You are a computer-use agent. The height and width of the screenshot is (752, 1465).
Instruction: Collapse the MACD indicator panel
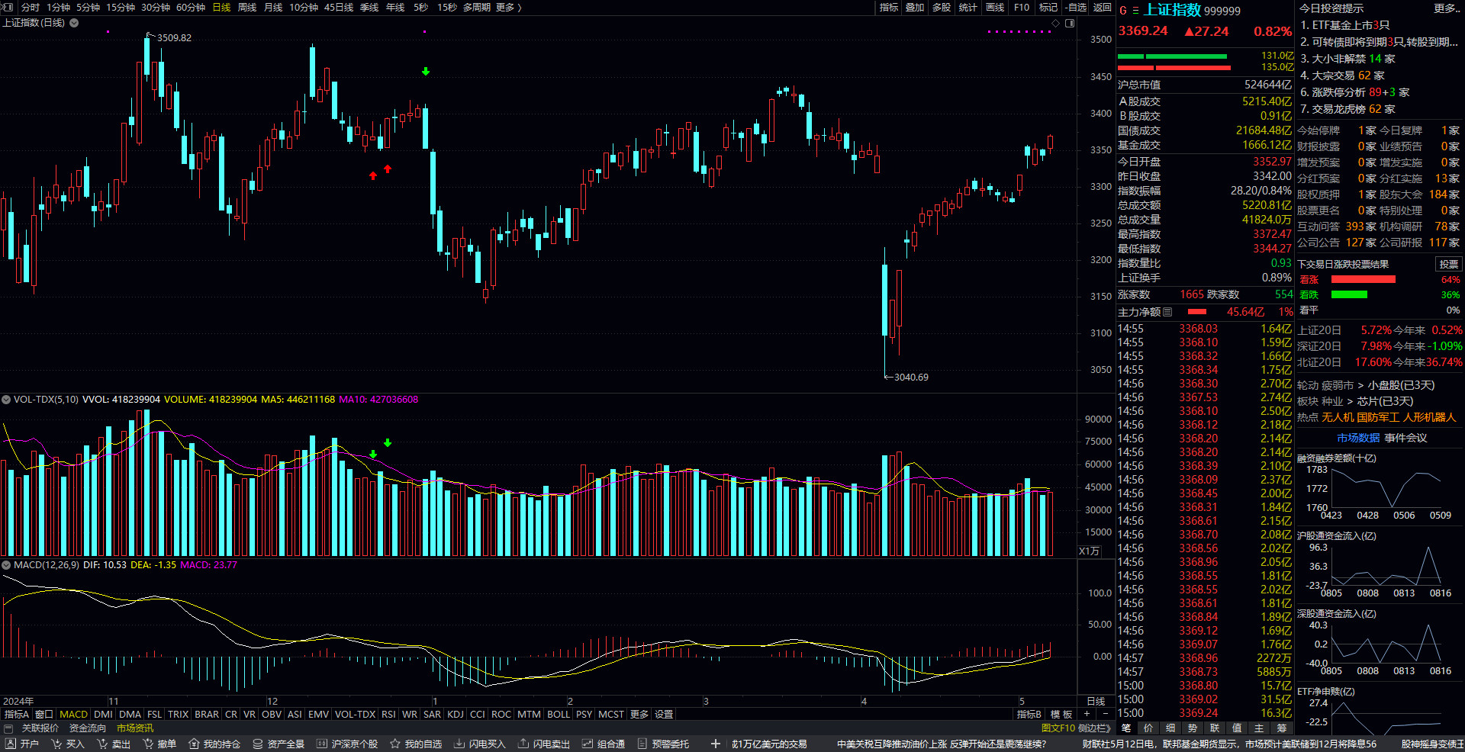[6, 565]
